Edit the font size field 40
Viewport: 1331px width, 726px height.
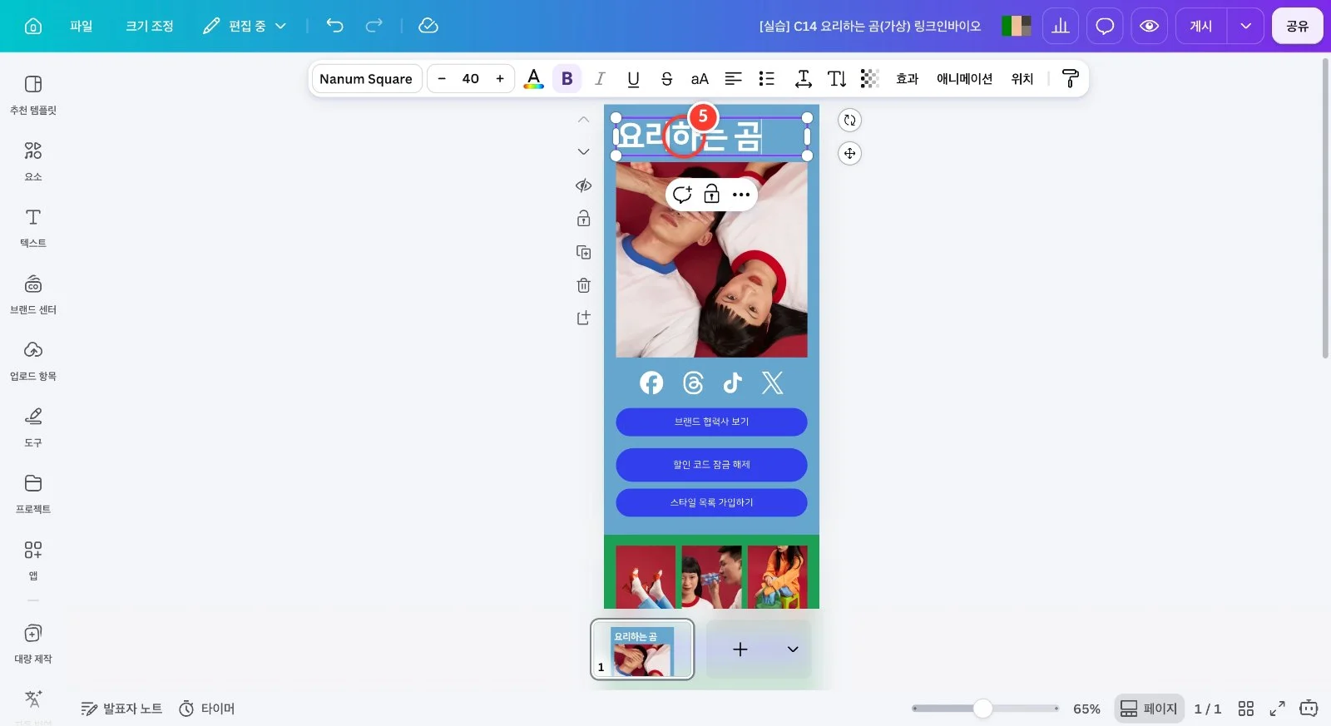[471, 79]
